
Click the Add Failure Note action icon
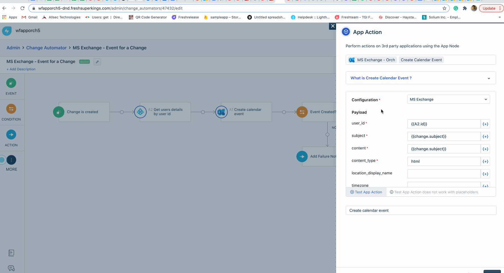coord(302,156)
